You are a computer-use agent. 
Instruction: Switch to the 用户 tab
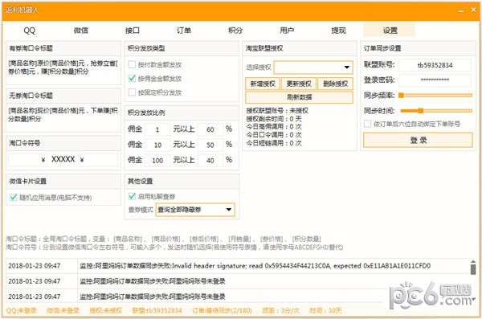287,31
